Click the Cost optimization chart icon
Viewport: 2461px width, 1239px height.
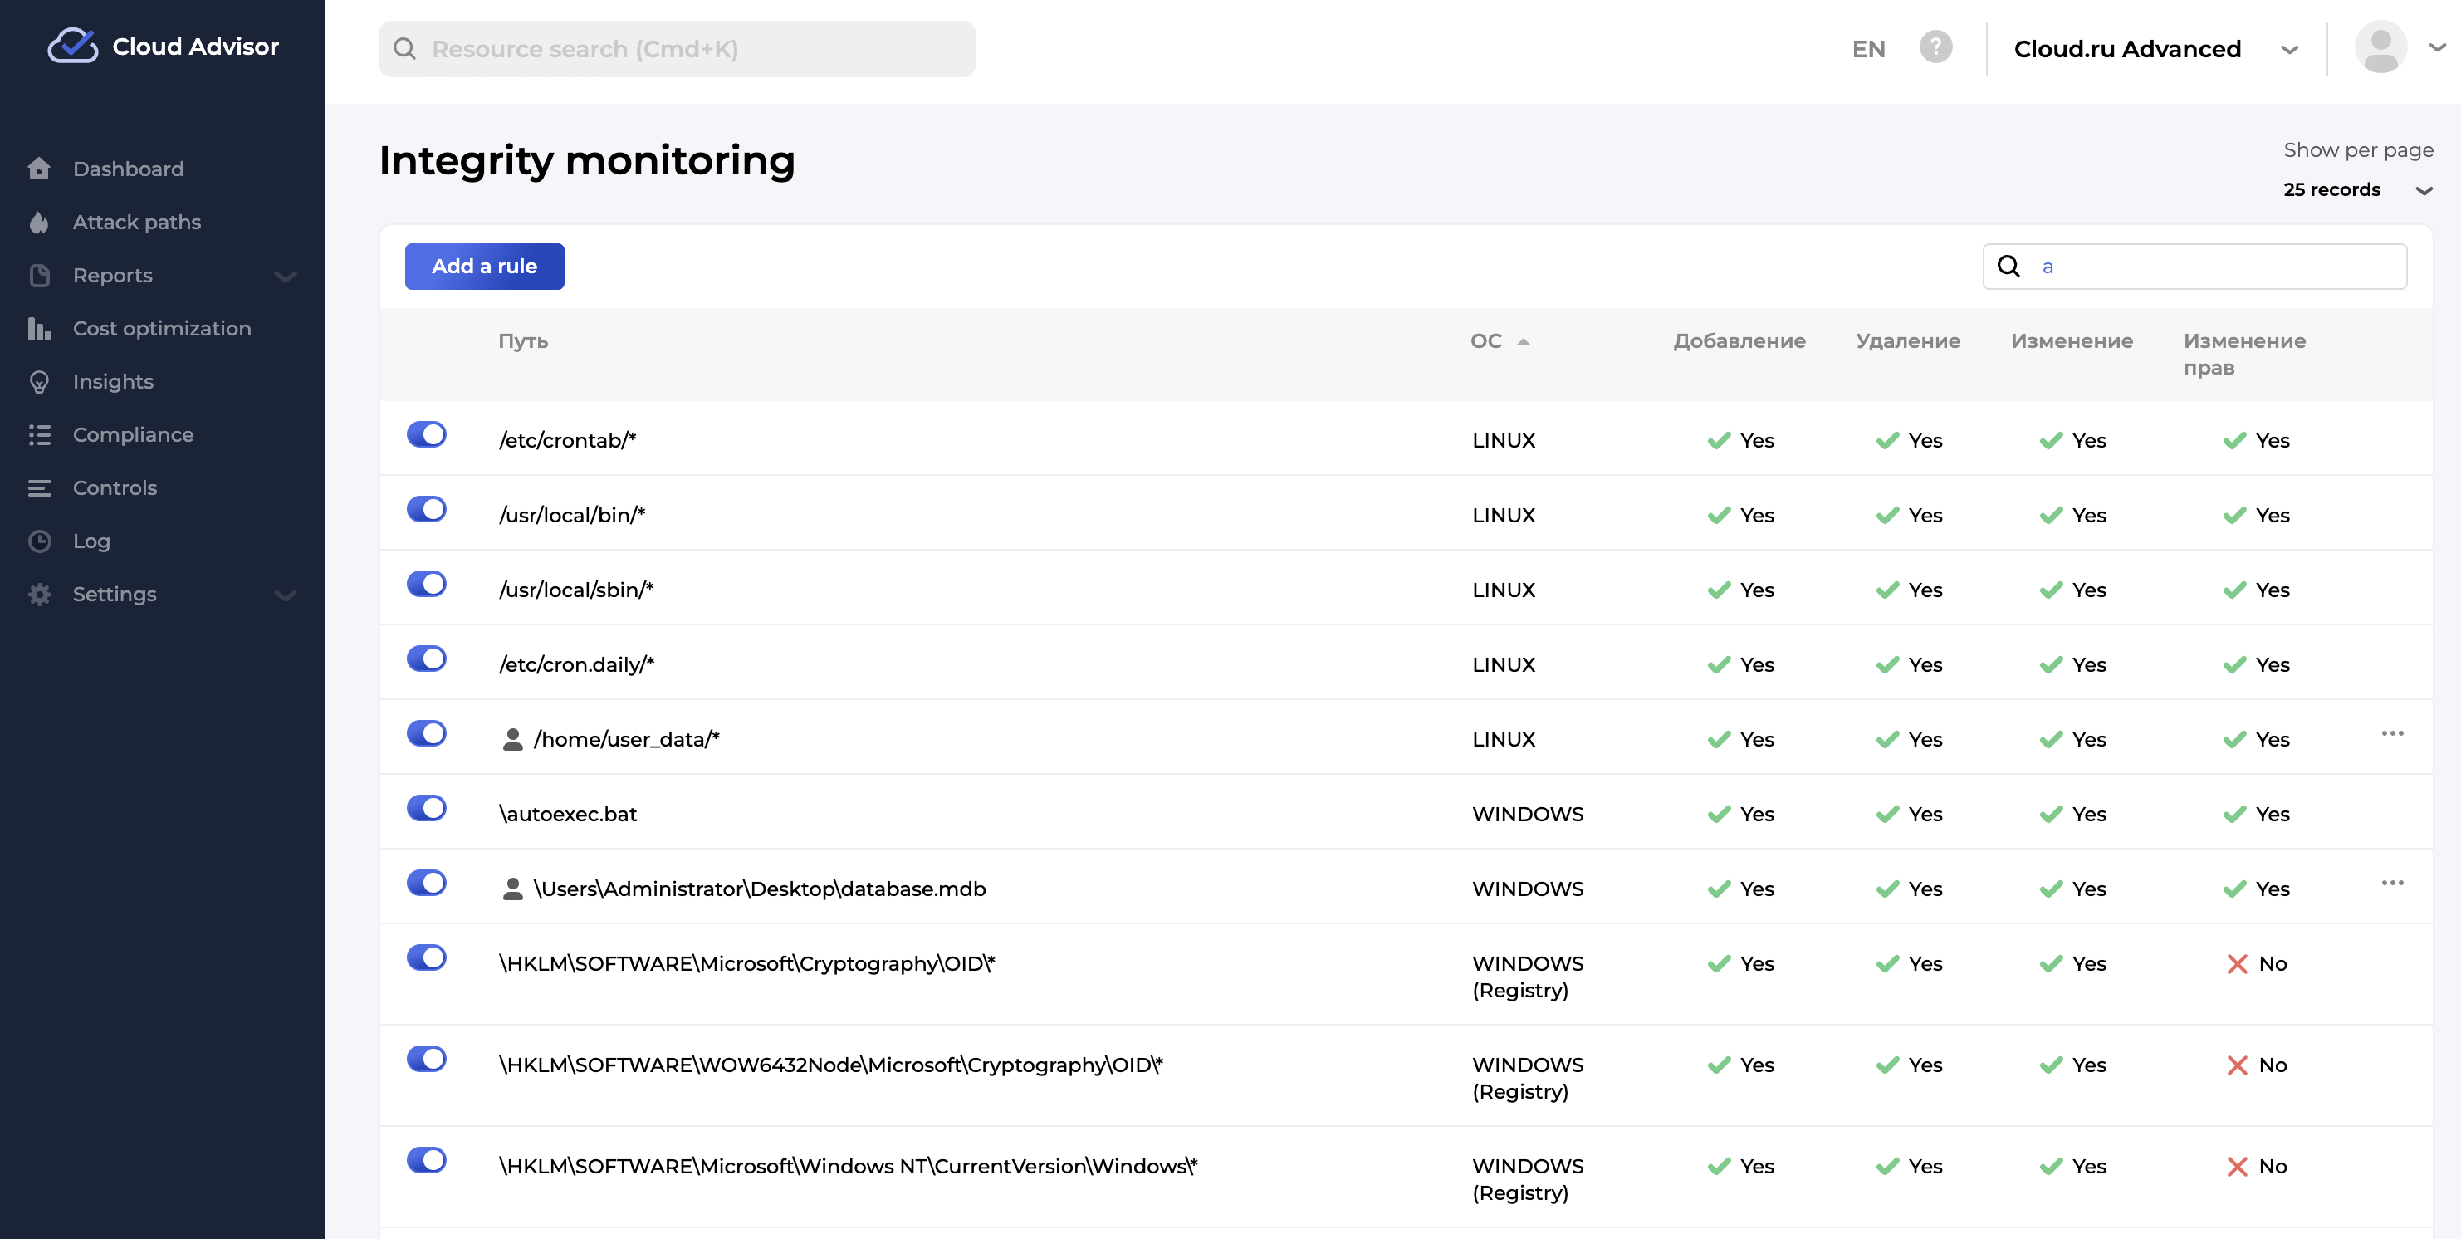tap(39, 329)
